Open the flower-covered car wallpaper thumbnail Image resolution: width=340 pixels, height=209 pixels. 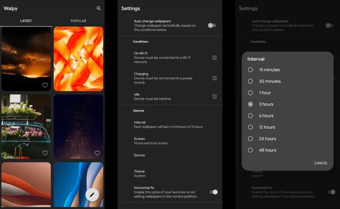(x=26, y=127)
